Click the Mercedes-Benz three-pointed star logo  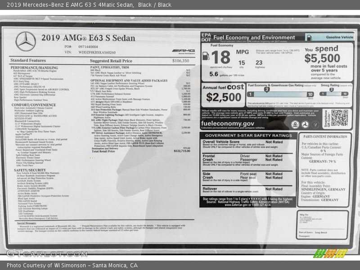[26, 41]
